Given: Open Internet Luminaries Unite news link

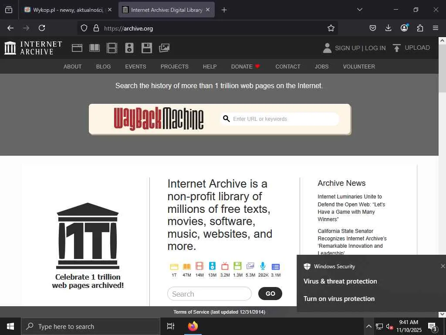Looking at the screenshot, I should [x=351, y=208].
